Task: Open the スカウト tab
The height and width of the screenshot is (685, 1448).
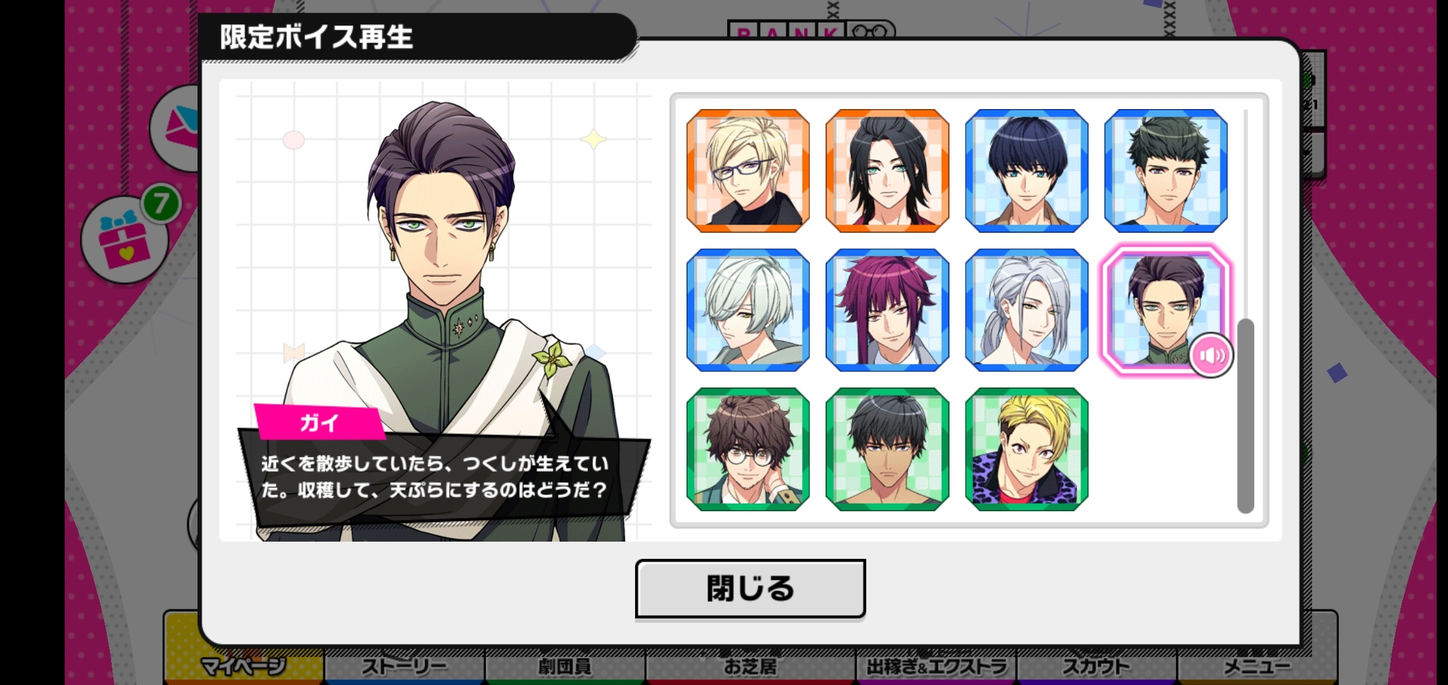Action: [x=1097, y=666]
